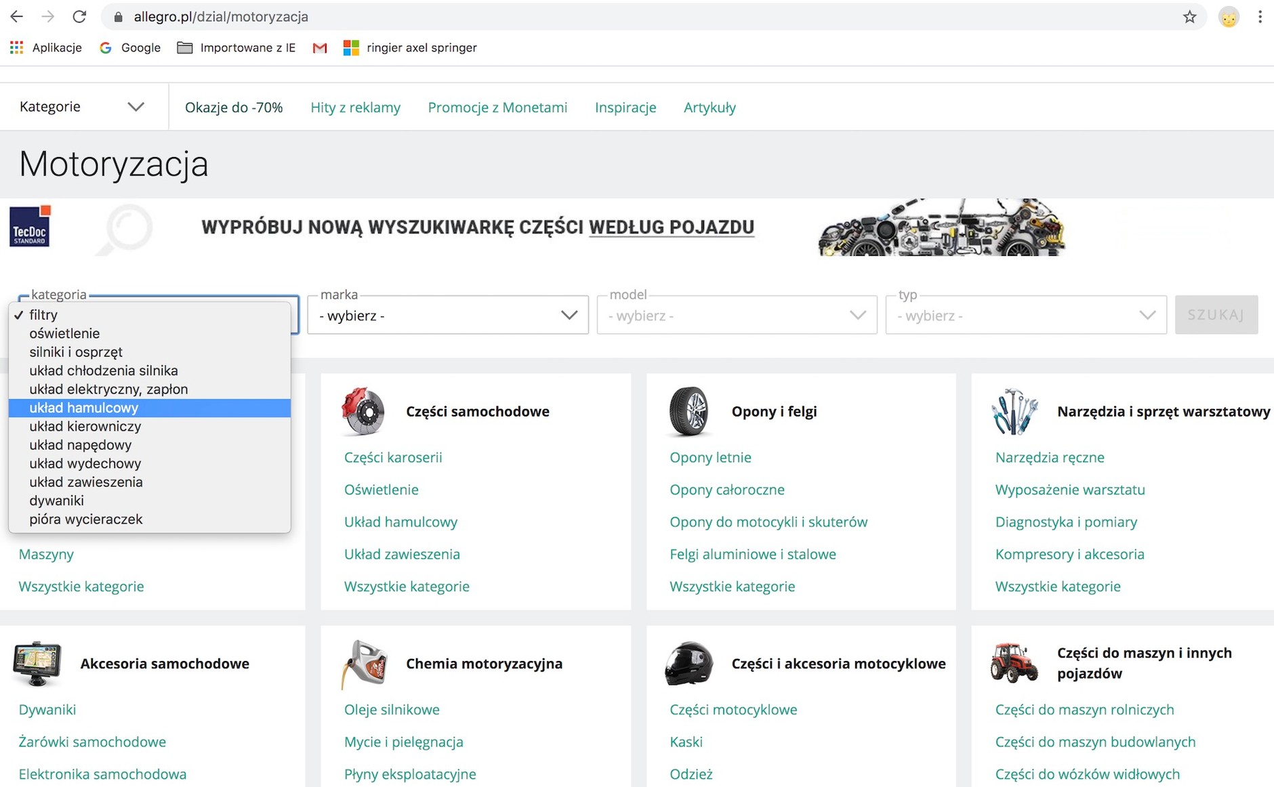This screenshot has height=787, width=1274.
Task: Select Inspiracje from the top navigation
Action: [625, 107]
